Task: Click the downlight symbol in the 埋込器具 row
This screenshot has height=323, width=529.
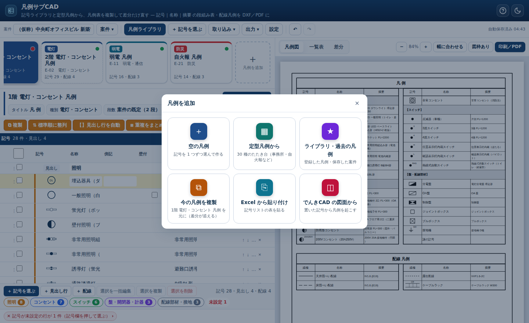Action: (x=51, y=180)
